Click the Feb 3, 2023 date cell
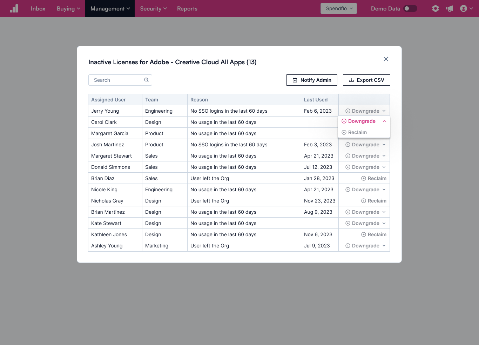Image resolution: width=479 pixels, height=345 pixels. pyautogui.click(x=320, y=145)
